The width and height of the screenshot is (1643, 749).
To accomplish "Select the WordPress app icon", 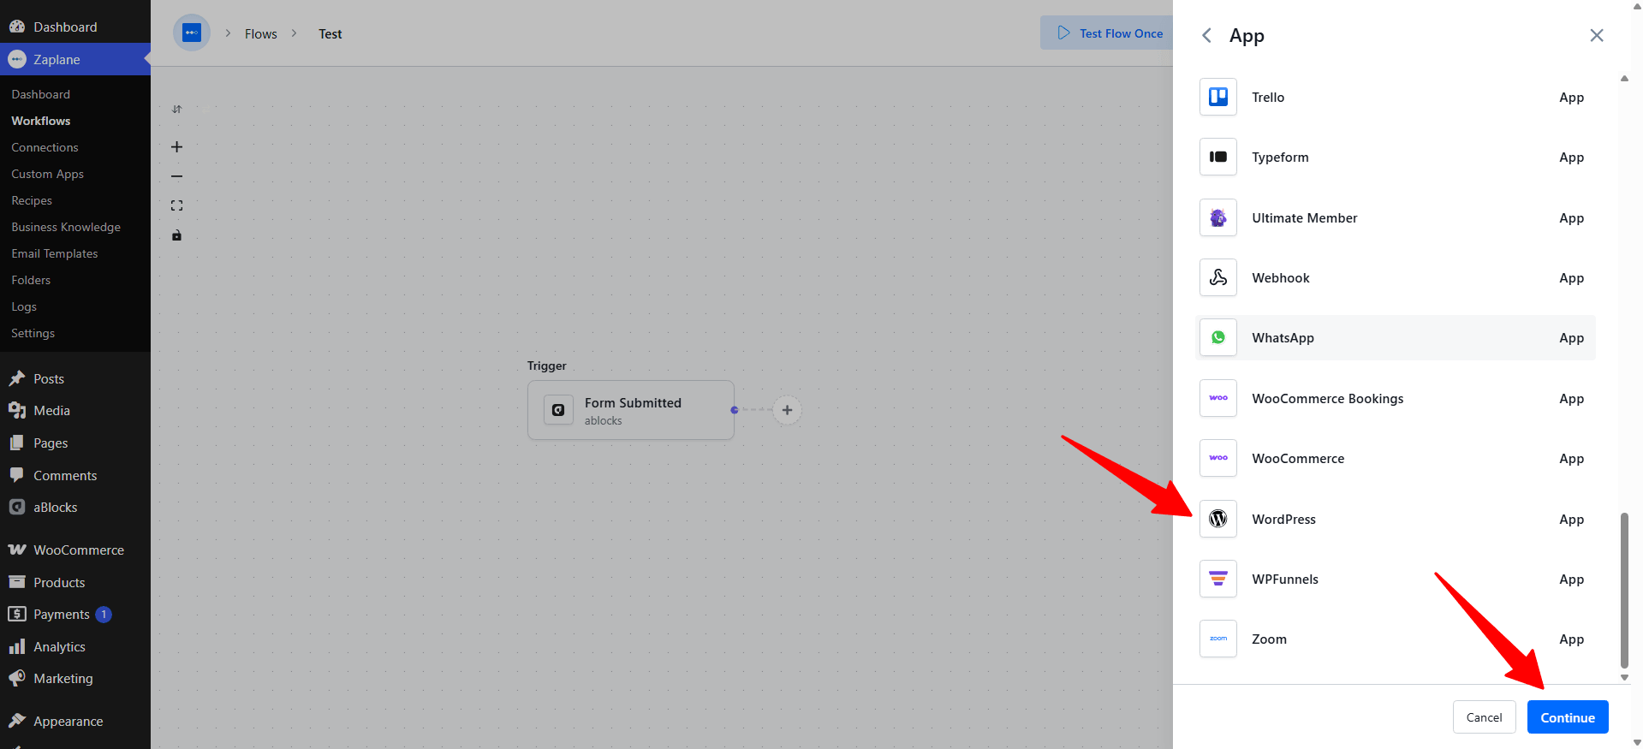I will (1217, 519).
